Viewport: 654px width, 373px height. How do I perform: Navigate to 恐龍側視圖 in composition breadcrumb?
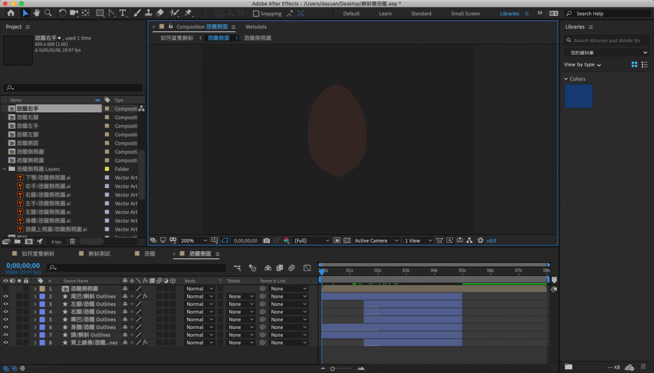(x=257, y=38)
